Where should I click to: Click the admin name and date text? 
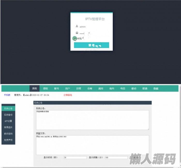[x=32, y=95]
